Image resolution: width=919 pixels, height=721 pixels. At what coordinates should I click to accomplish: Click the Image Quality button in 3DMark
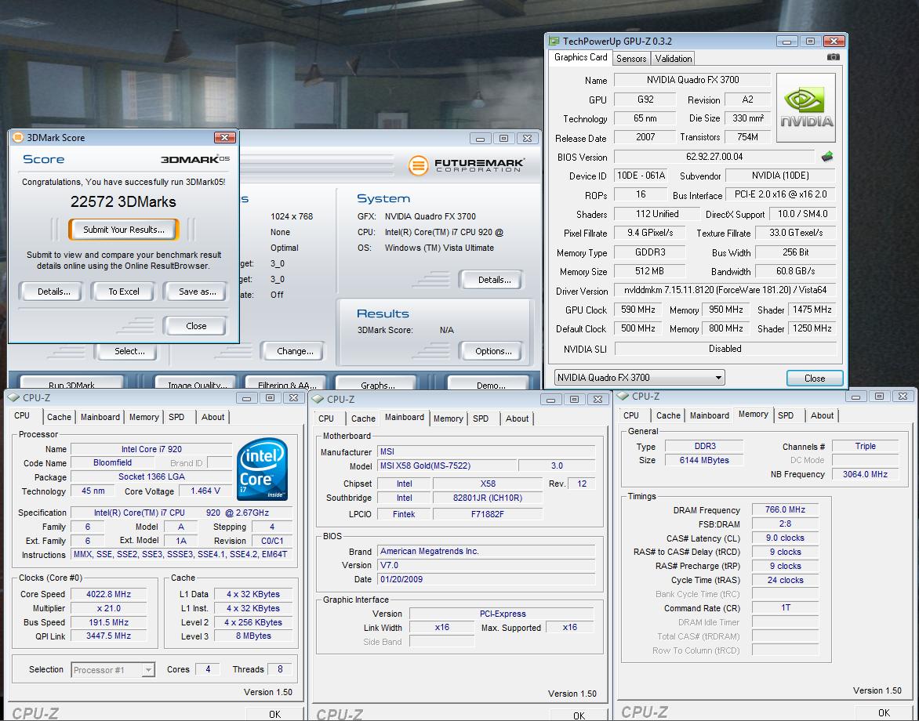tap(197, 384)
